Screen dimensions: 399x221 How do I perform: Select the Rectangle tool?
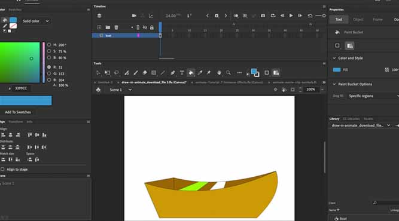154,73
